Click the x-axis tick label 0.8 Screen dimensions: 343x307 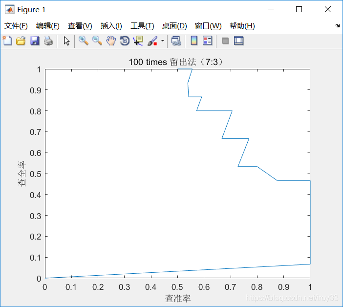(257, 287)
